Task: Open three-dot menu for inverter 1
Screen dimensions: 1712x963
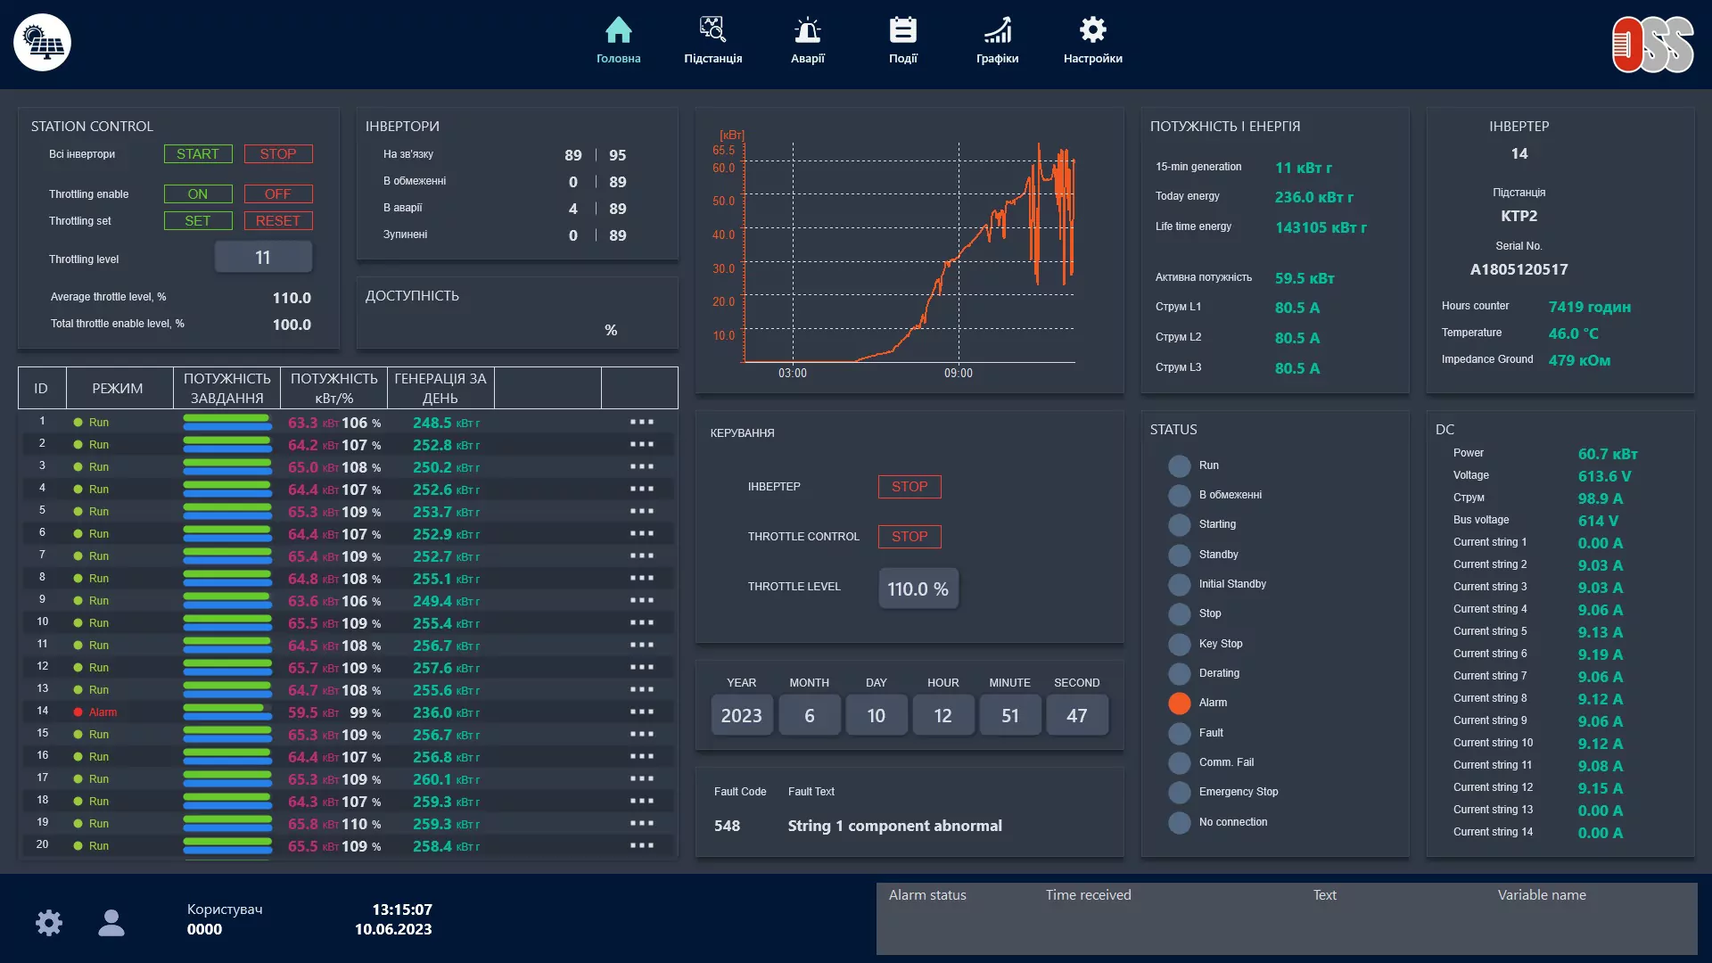Action: pos(641,422)
